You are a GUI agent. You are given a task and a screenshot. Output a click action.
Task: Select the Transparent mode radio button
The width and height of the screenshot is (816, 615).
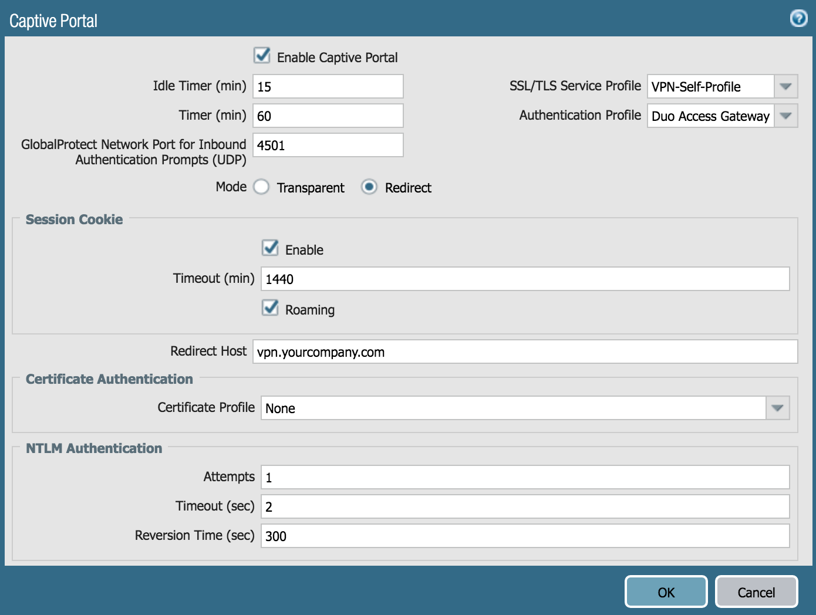pyautogui.click(x=261, y=187)
